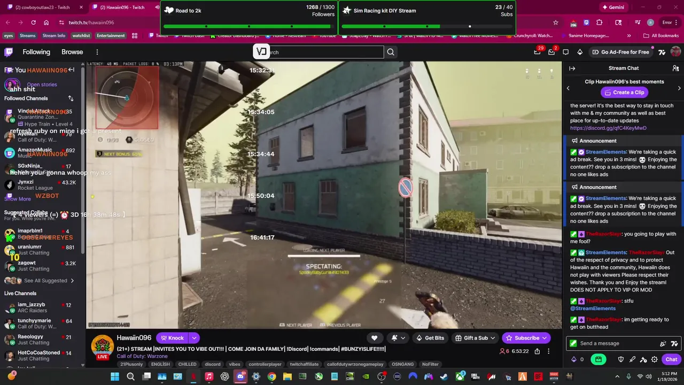This screenshot has width=684, height=385.
Task: Open the Get Bits diamond icon in top nav
Action: [x=580, y=52]
